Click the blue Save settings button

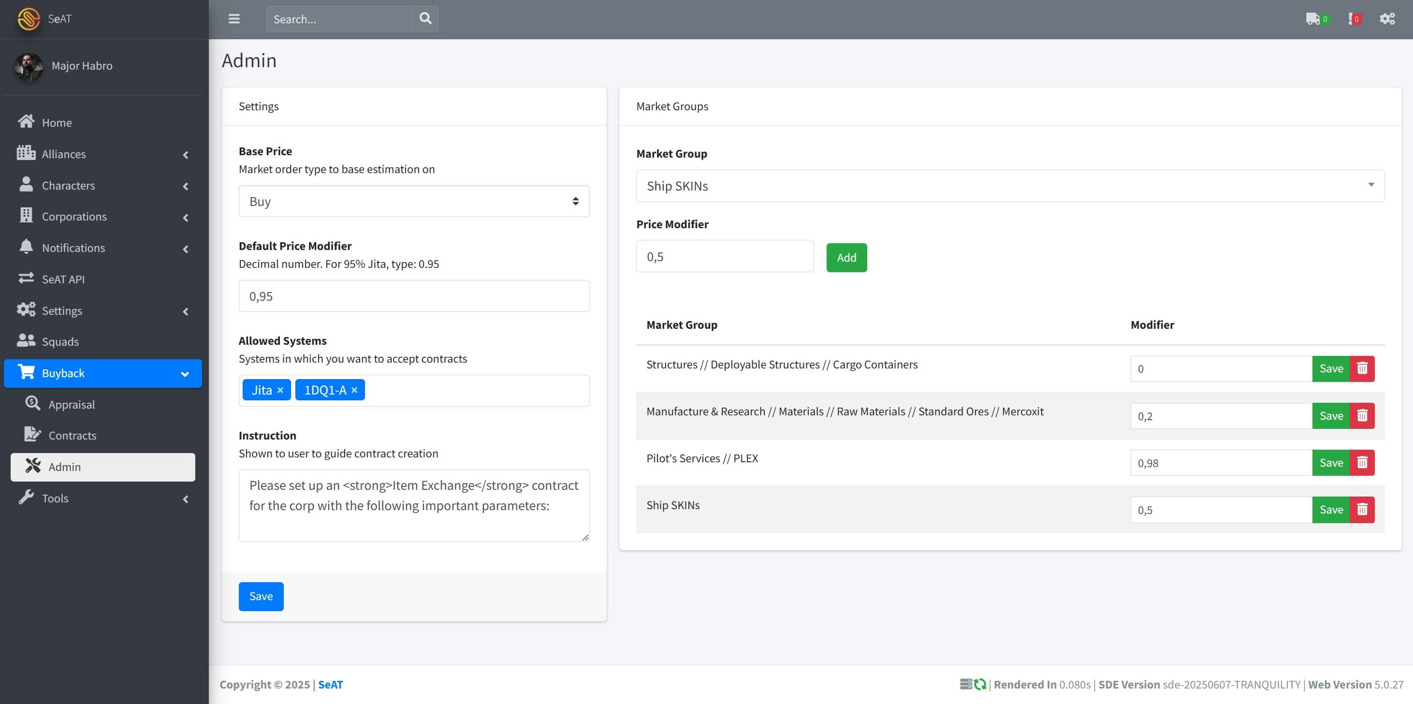pos(261,597)
